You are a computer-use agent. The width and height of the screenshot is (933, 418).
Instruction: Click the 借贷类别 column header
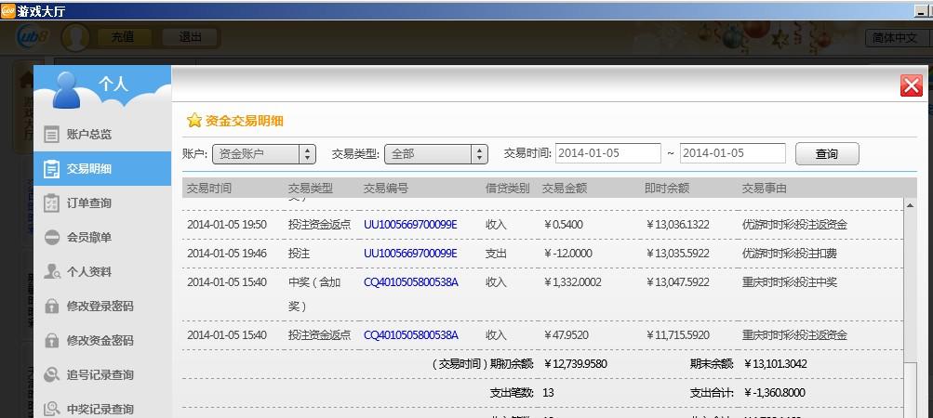pos(507,189)
